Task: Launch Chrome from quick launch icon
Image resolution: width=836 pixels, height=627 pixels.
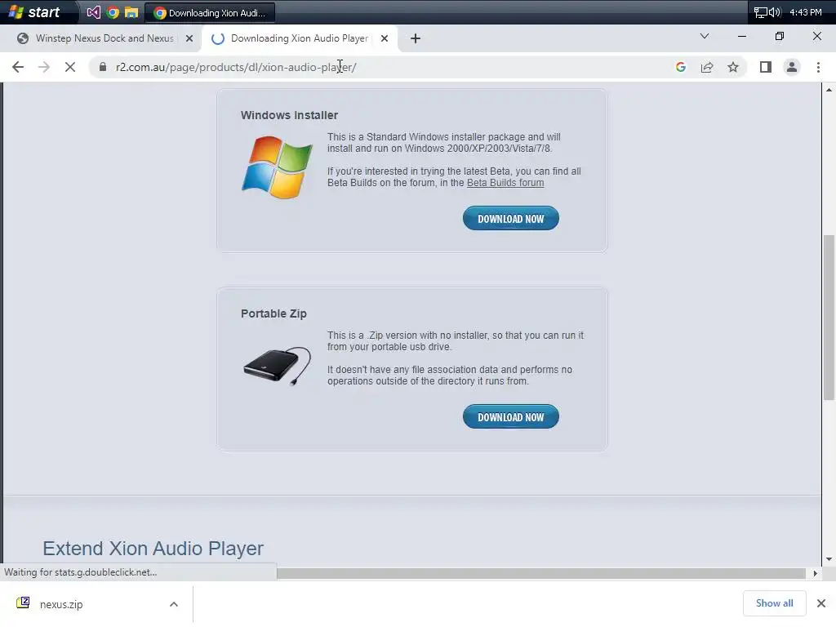Action: (113, 11)
